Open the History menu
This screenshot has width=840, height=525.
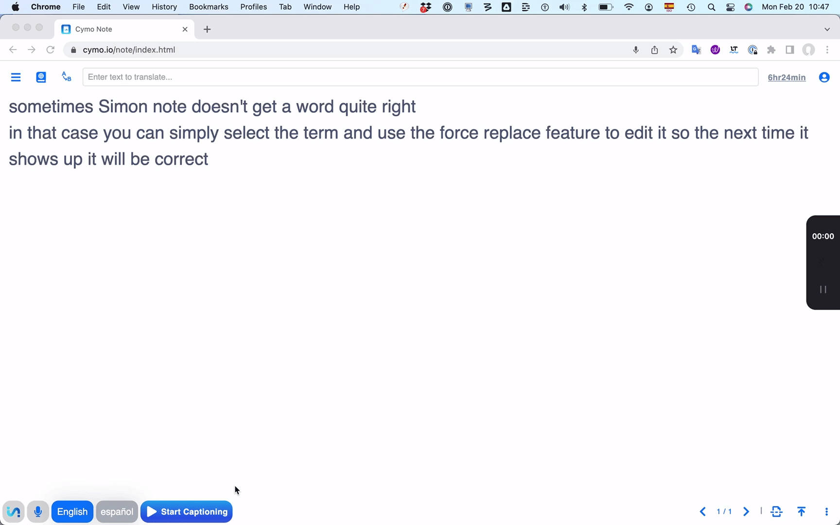(164, 7)
